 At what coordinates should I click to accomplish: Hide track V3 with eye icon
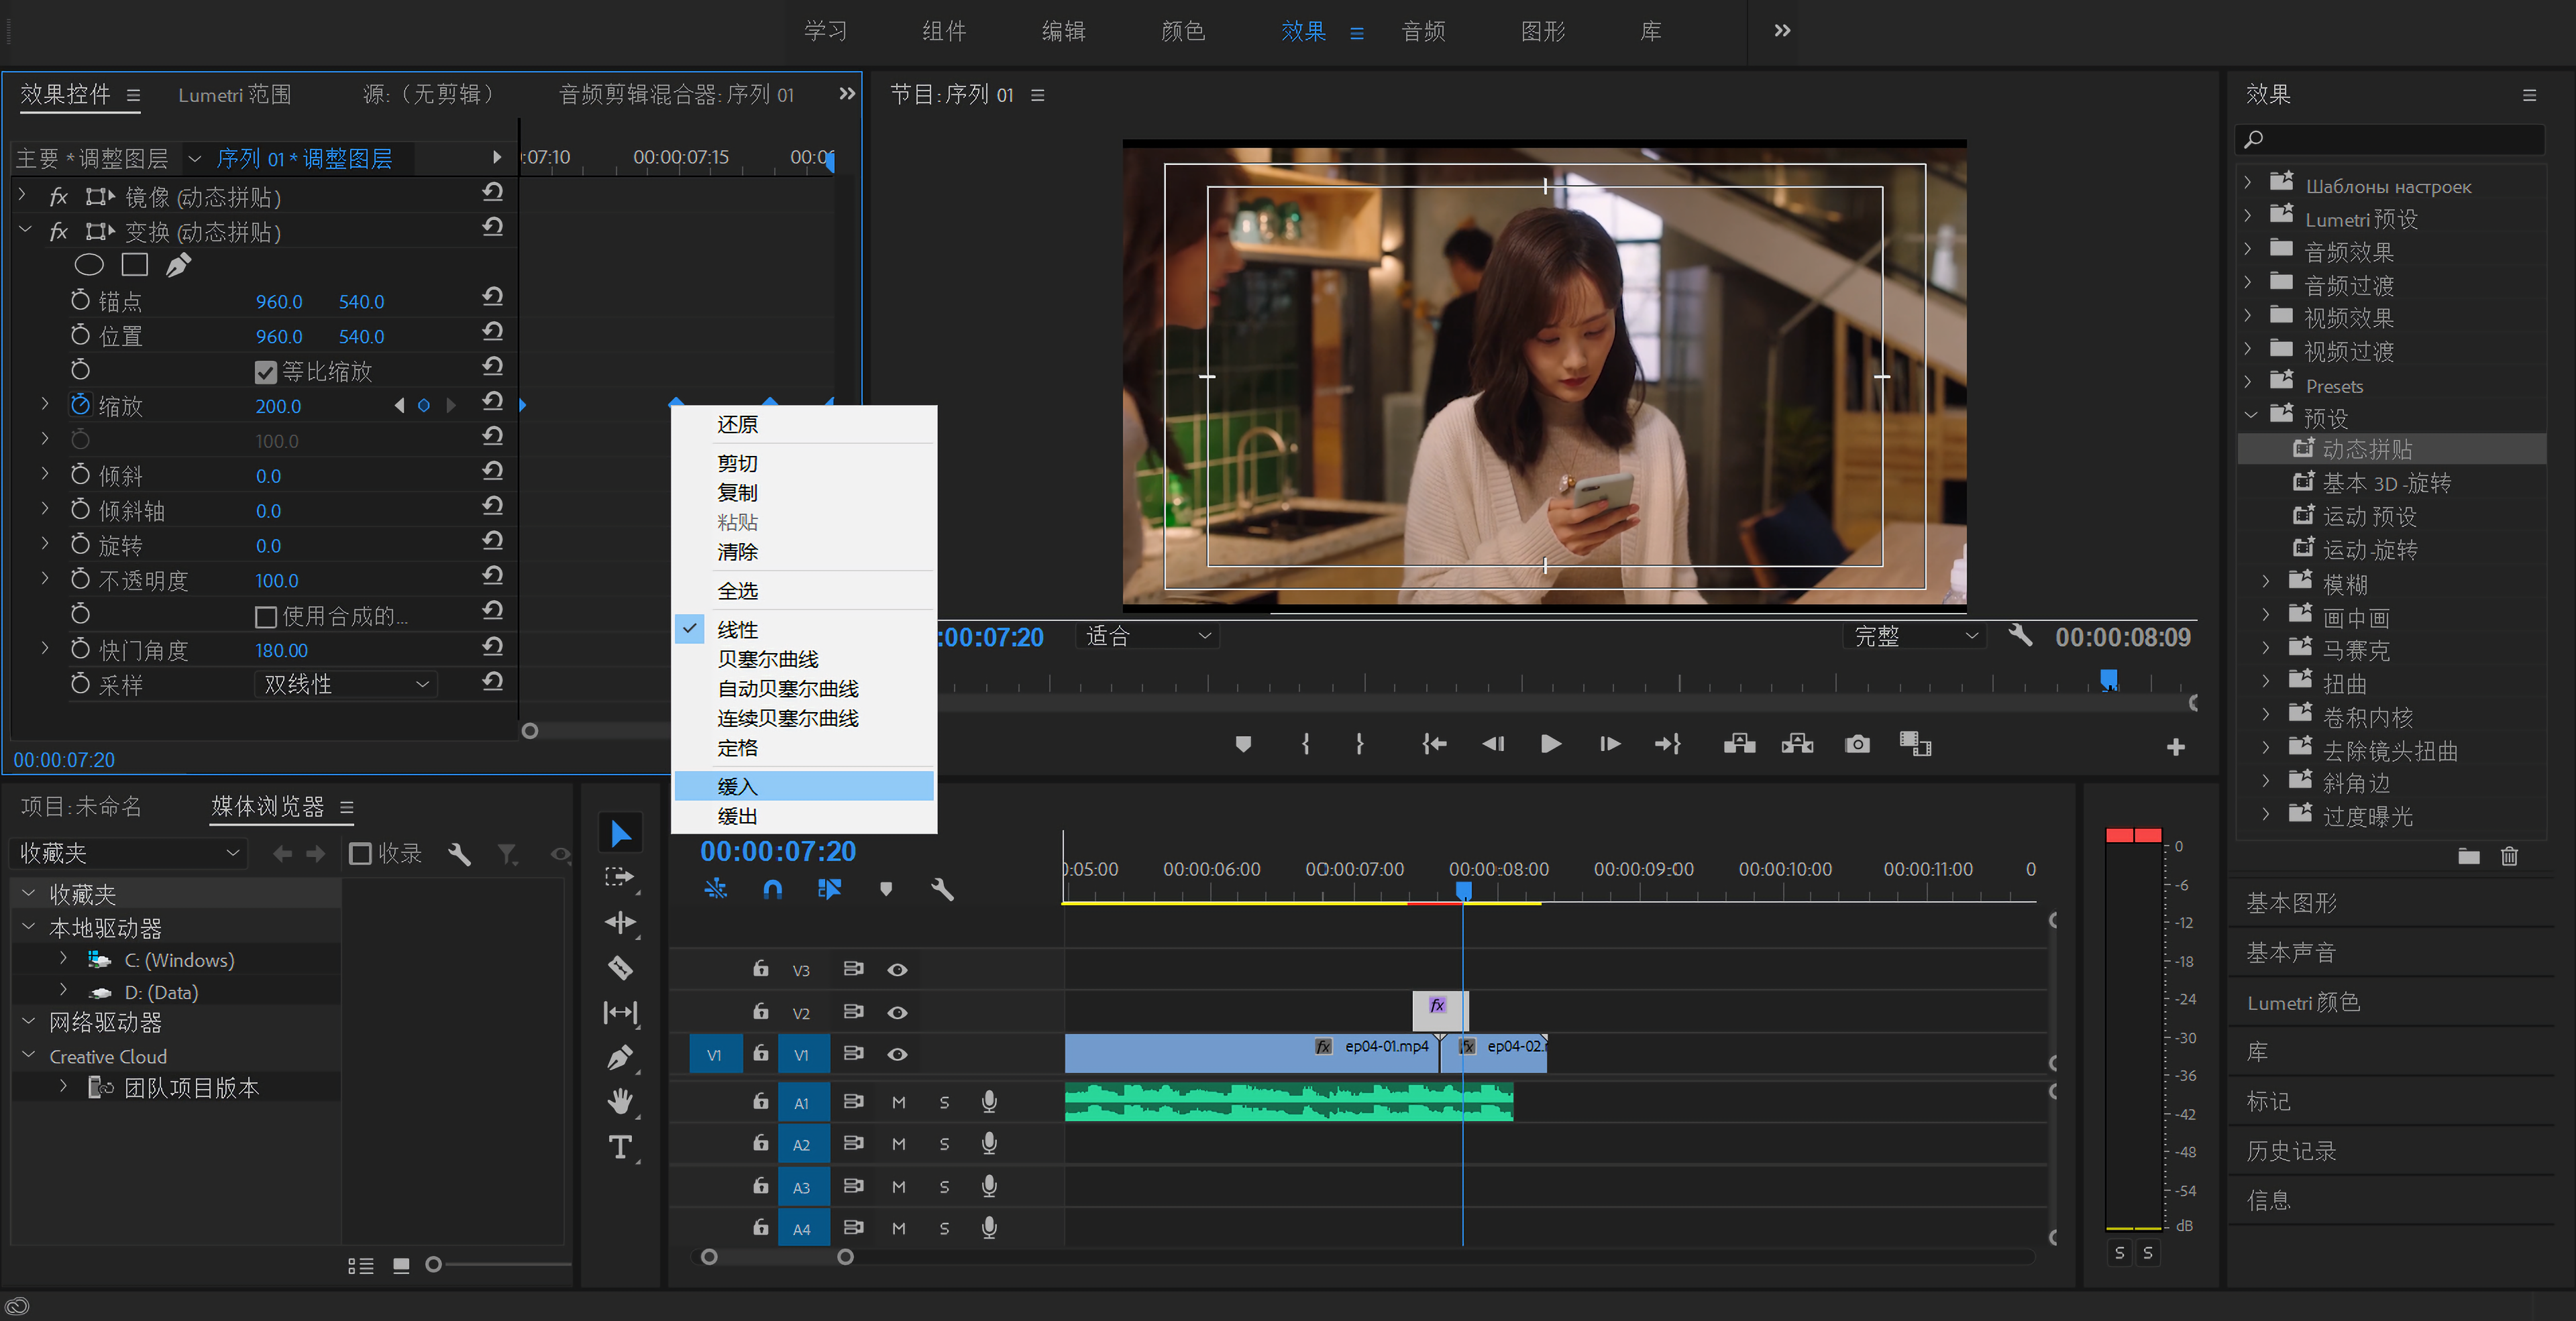(897, 970)
